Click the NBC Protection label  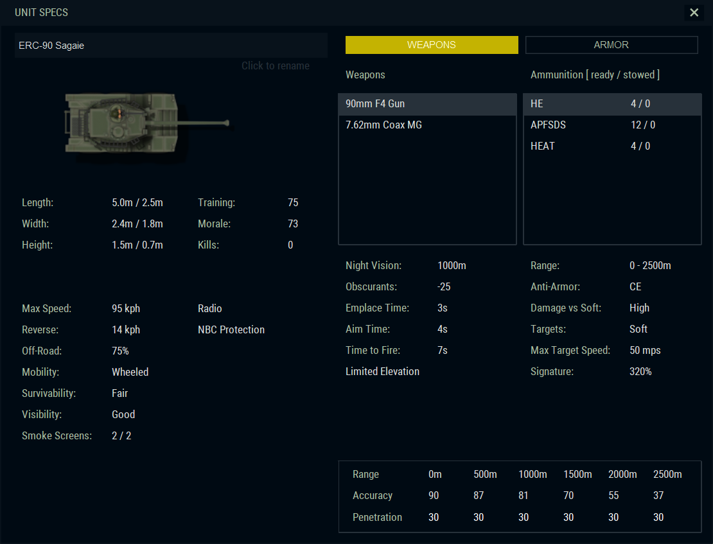[x=231, y=329]
